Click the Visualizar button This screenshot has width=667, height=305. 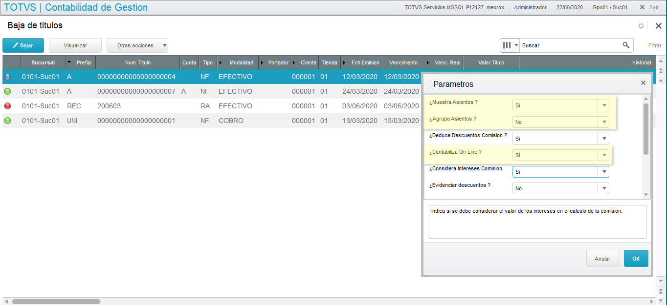75,45
